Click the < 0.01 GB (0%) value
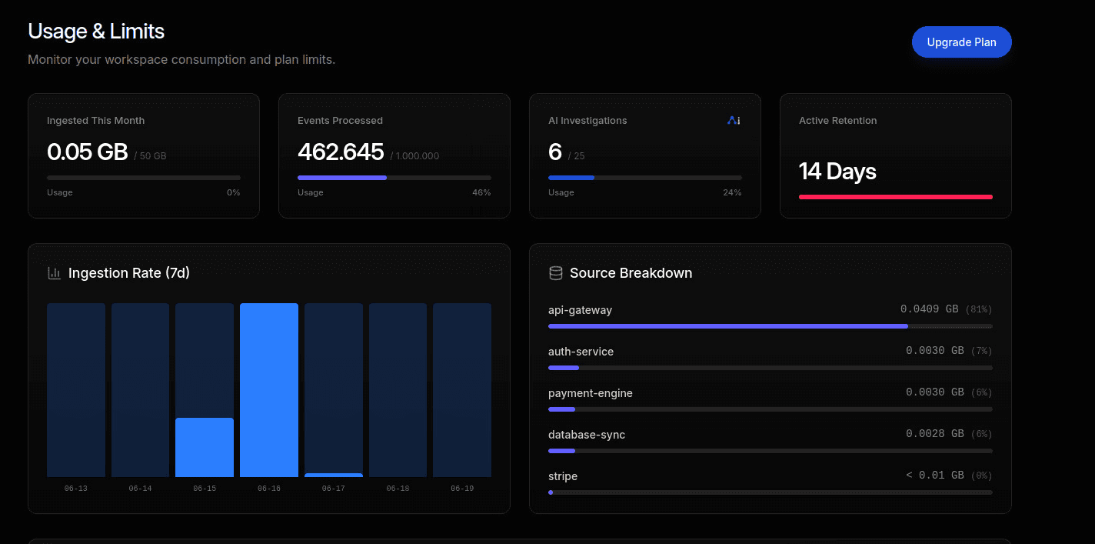Screen dimensions: 1095x544 949,476
